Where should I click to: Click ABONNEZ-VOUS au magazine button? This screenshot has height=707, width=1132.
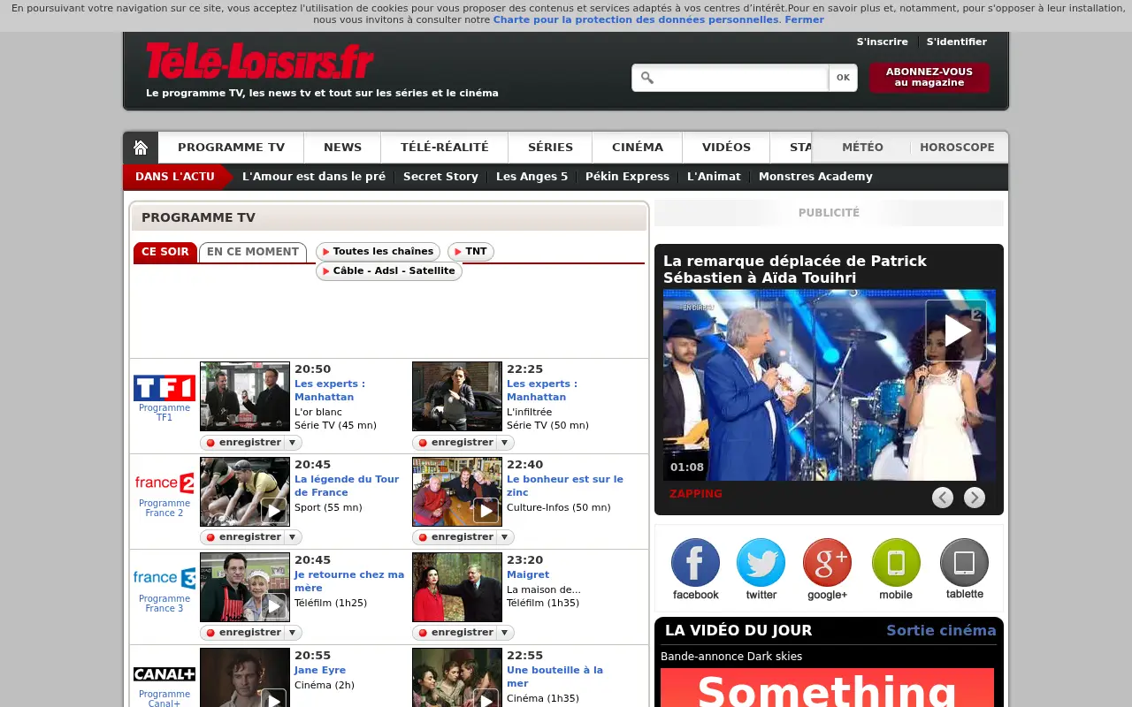[x=929, y=77]
